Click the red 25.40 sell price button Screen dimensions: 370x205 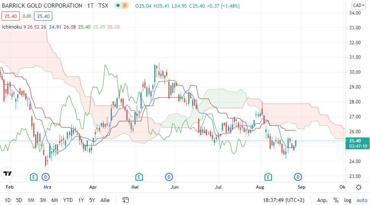(x=11, y=16)
